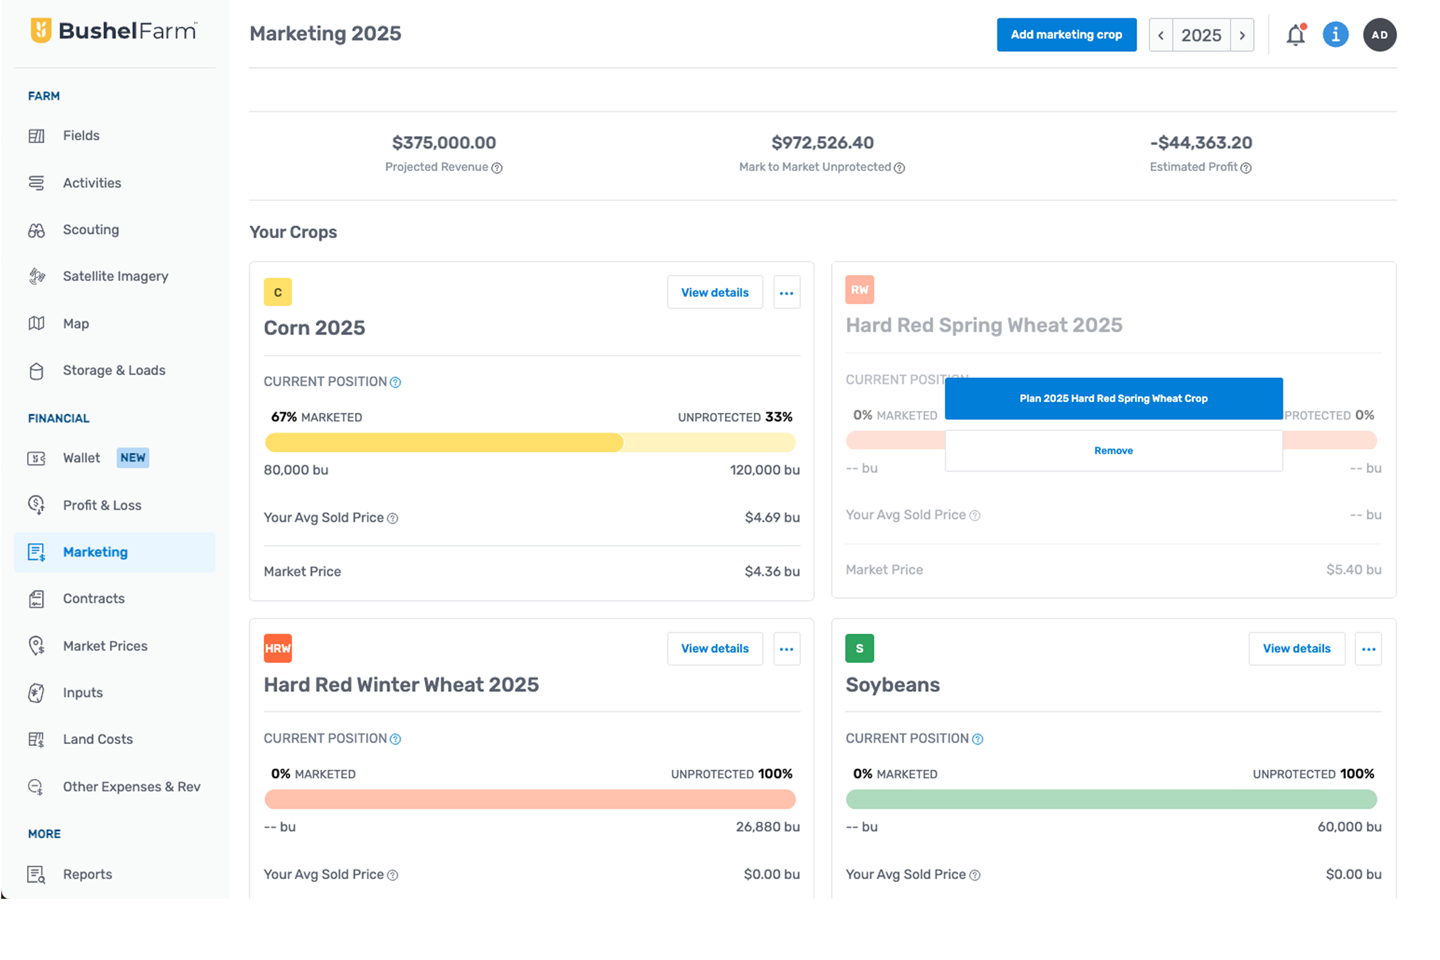Viewport: 1440px width, 960px height.
Task: Click the blue info circle icon
Action: (x=1336, y=35)
